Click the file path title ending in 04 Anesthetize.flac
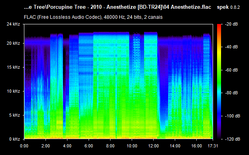Viewport: 249px width, 155px height. click(x=117, y=7)
